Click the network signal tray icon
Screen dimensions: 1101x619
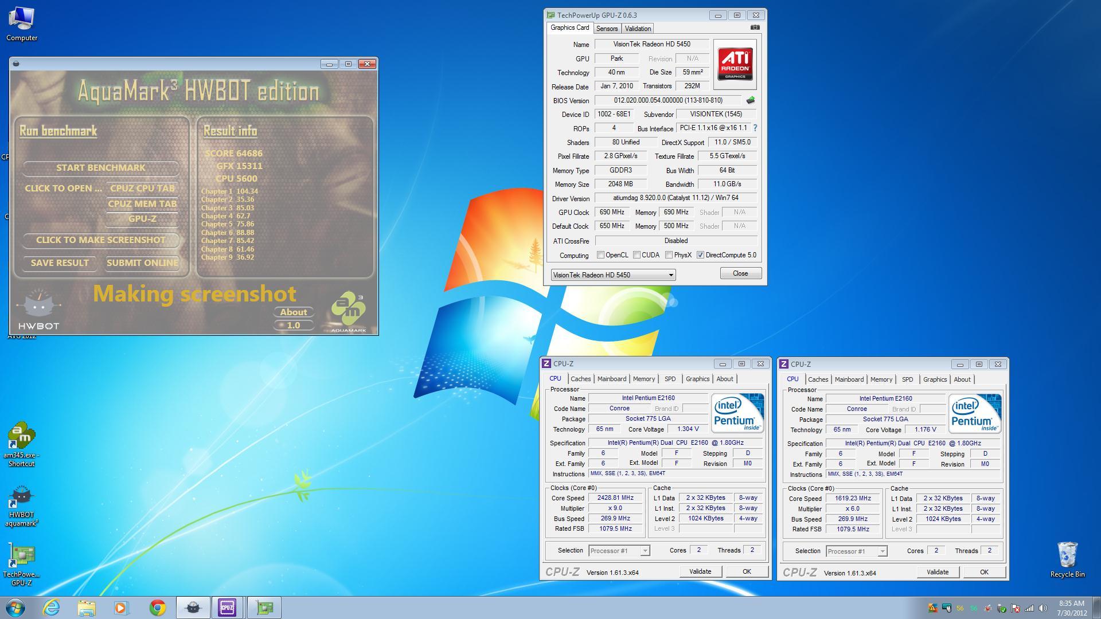click(1029, 608)
